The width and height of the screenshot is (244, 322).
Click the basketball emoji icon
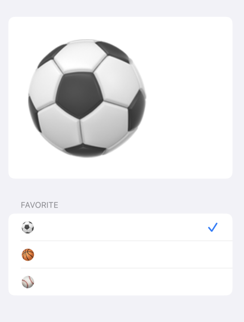[28, 254]
